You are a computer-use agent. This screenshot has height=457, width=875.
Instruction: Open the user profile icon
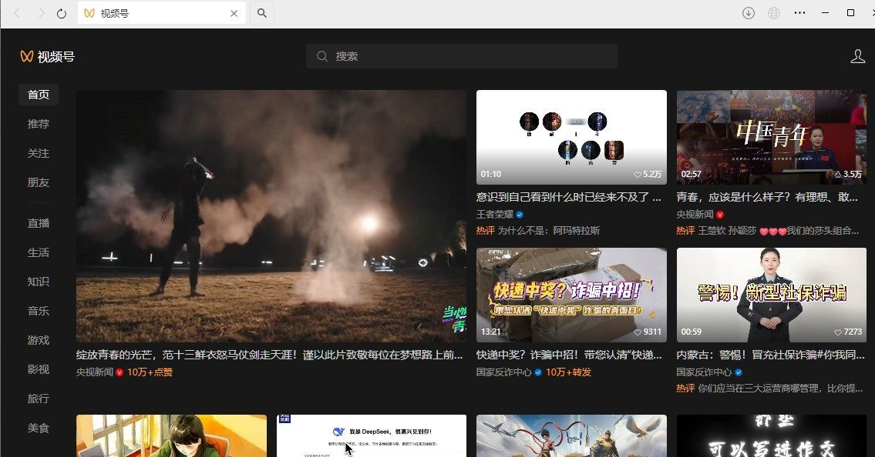click(857, 55)
